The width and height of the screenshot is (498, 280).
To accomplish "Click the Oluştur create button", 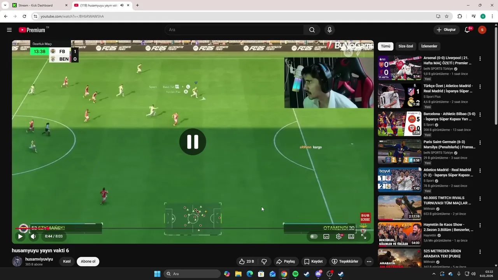I will 446,30.
